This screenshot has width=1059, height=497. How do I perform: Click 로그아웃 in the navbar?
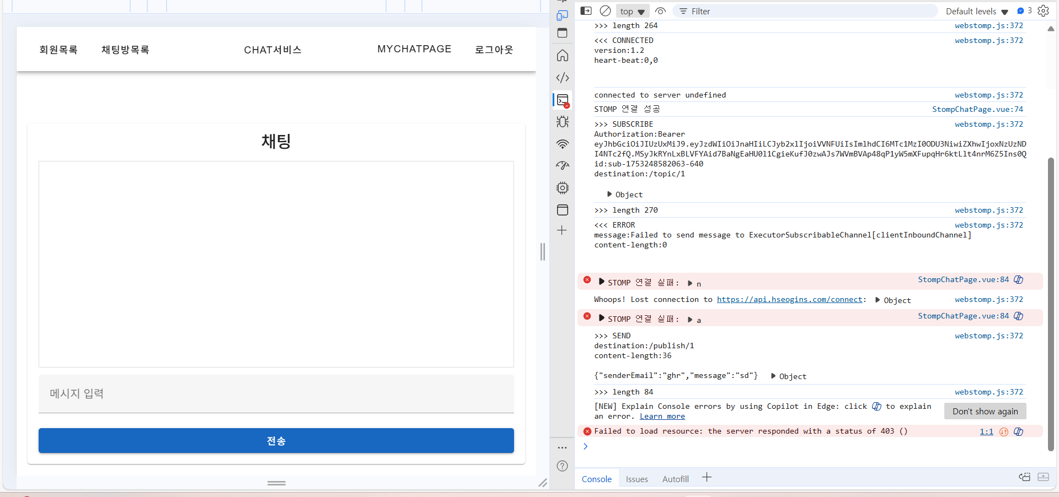494,50
